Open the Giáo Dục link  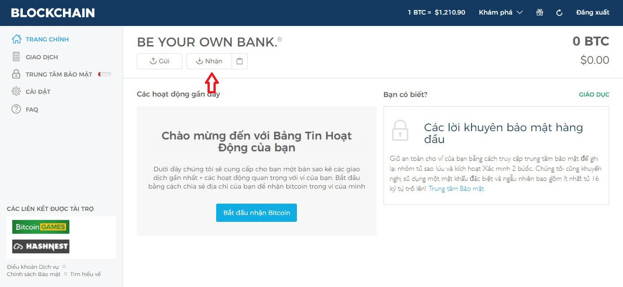(x=594, y=95)
